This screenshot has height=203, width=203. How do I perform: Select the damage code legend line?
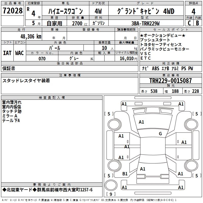(x=89, y=200)
